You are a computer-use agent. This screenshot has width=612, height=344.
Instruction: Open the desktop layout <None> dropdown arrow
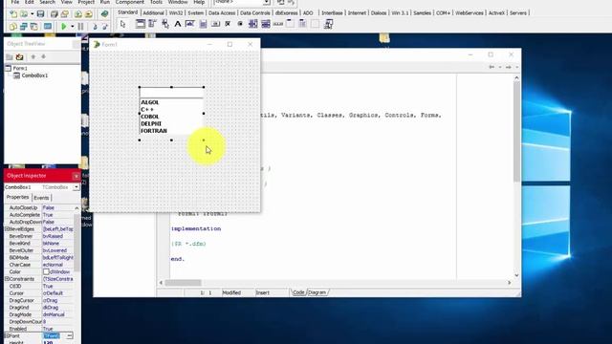click(x=266, y=2)
